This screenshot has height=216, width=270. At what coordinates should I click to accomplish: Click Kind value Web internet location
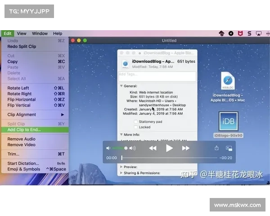point(156,92)
